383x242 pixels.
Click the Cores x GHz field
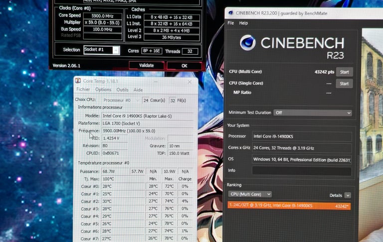click(x=302, y=148)
